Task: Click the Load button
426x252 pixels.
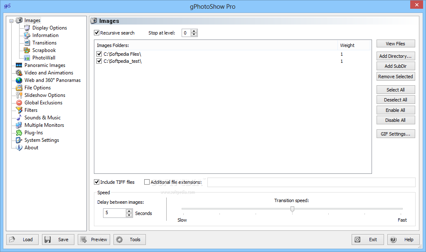Action: pyautogui.click(x=22, y=240)
